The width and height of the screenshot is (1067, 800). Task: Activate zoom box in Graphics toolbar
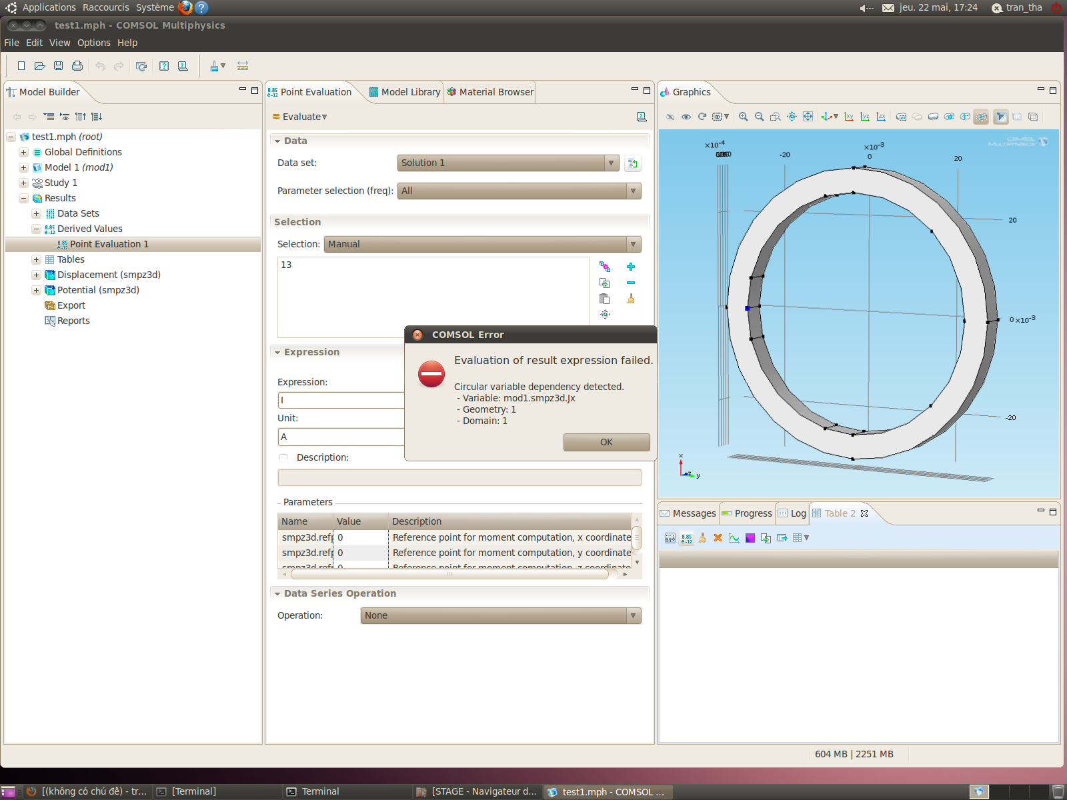(x=775, y=117)
